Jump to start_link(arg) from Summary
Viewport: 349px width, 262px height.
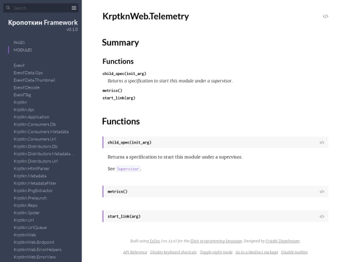(119, 98)
